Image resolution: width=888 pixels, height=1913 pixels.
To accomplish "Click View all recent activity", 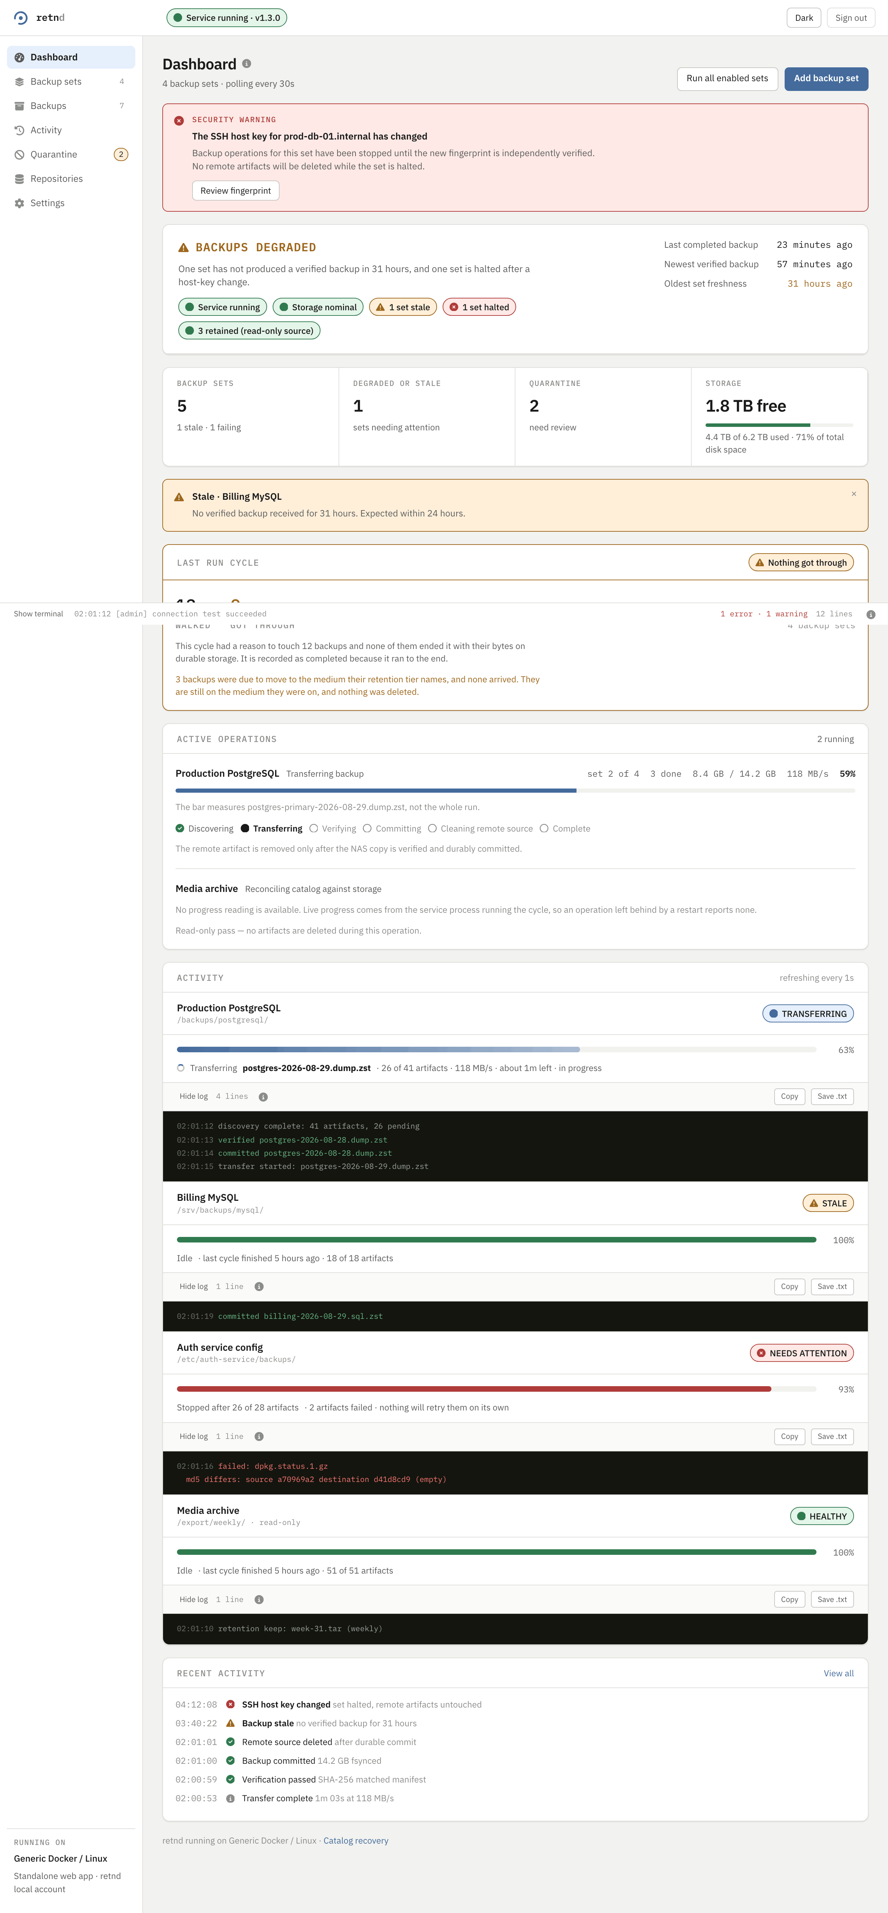I will tap(838, 1674).
